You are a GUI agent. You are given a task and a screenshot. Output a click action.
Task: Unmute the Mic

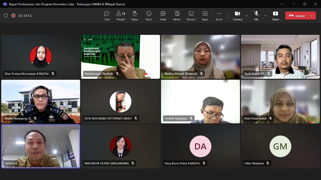click(256, 15)
